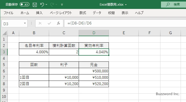Select cell with ¥10,200
186x102 pixels.
64,84
